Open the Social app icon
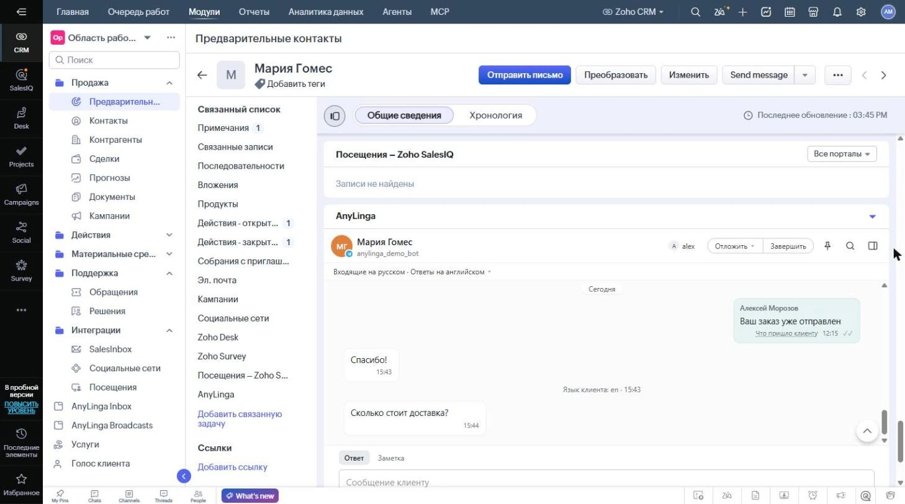The width and height of the screenshot is (905, 504). (x=21, y=232)
